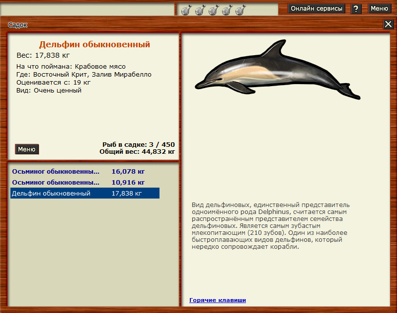
Task: Click the question mark help button
Action: tap(356, 9)
